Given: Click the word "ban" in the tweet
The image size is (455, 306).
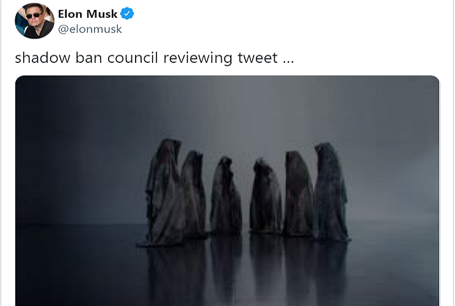Looking at the screenshot, I should (x=89, y=57).
